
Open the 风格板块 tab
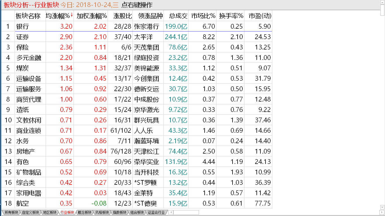(102, 212)
